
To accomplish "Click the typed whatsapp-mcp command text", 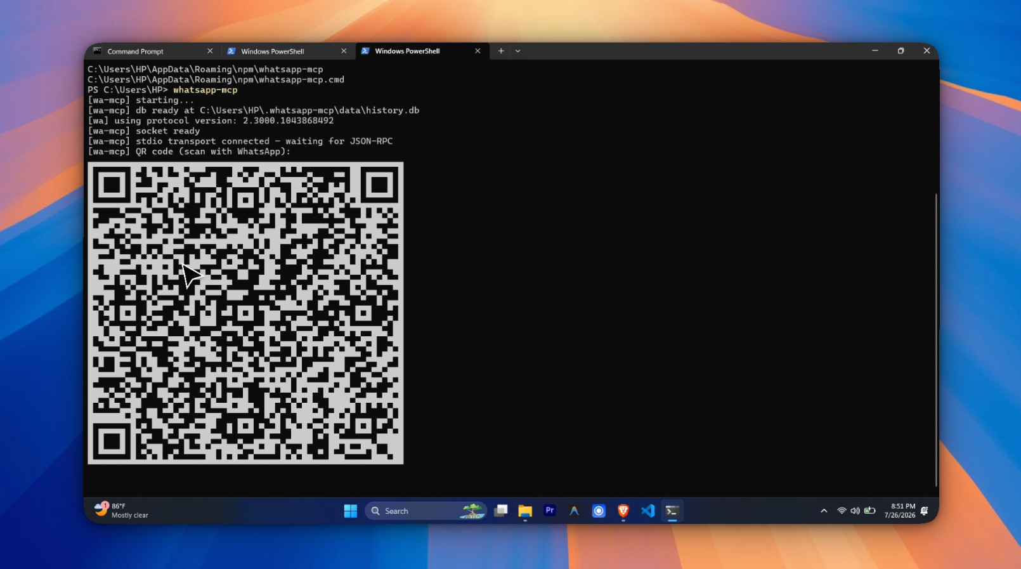I will (x=205, y=90).
